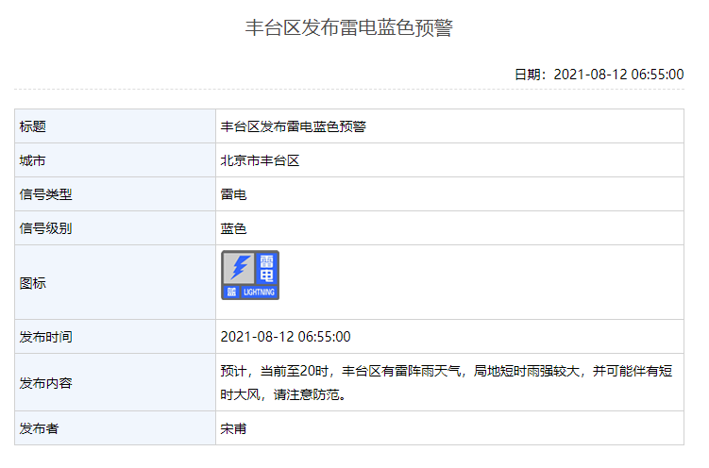
Task: Select the 发布内容 row label
Action: [x=45, y=383]
